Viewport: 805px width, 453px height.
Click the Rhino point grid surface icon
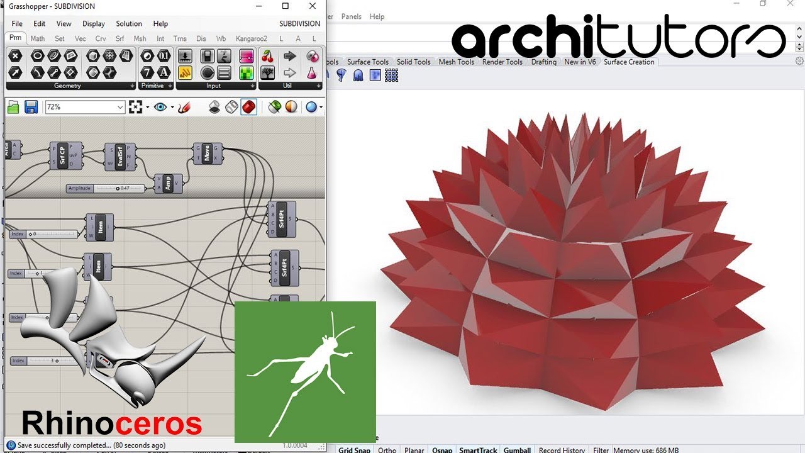coord(392,75)
